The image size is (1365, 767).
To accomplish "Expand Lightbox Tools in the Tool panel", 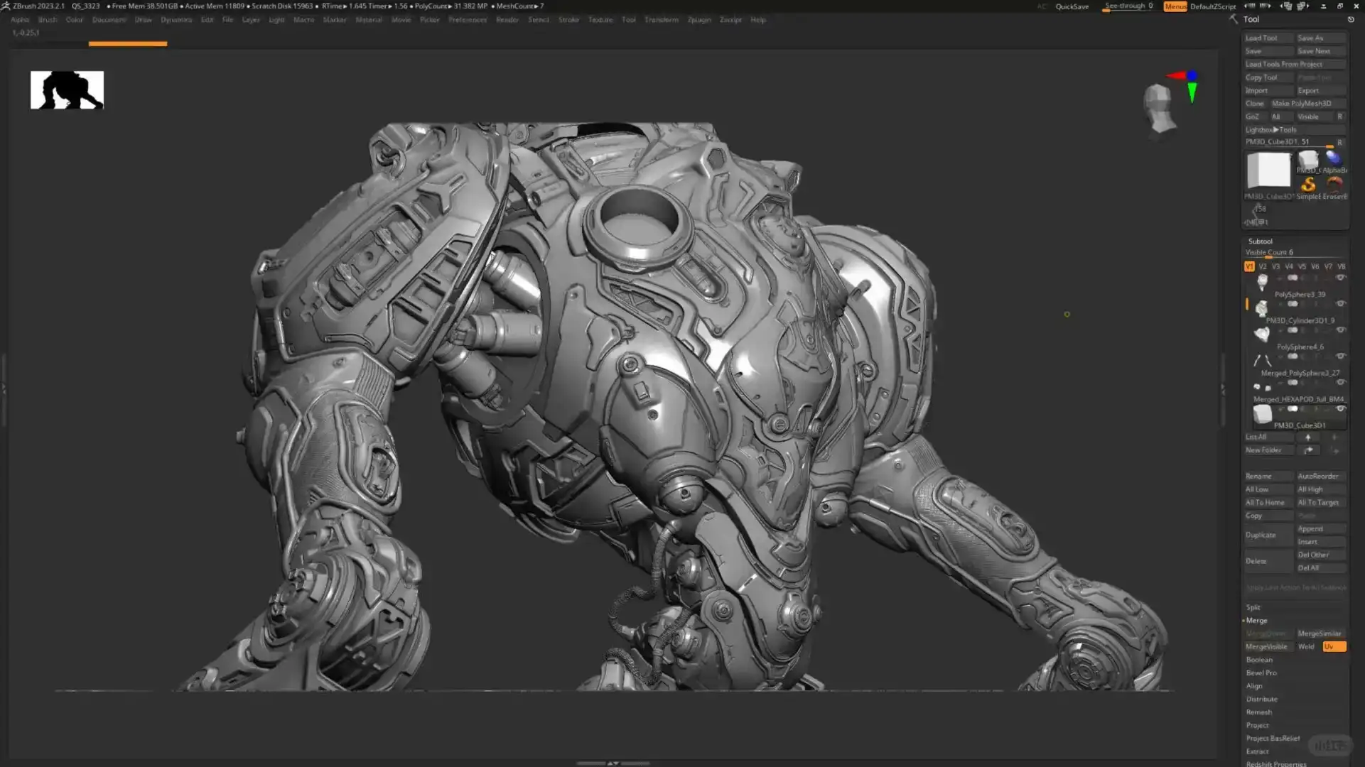I will (1272, 129).
